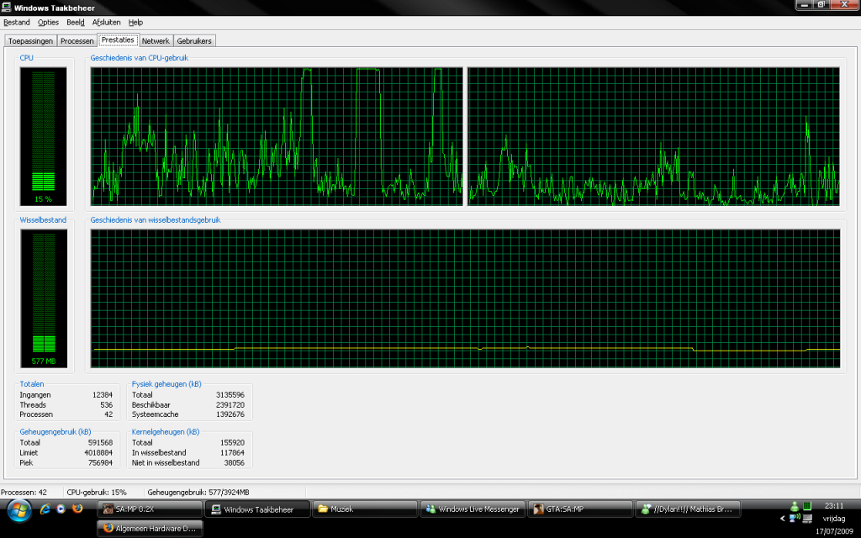Click Kernelgeheugen Totaal value 155920
The image size is (861, 538).
(232, 442)
